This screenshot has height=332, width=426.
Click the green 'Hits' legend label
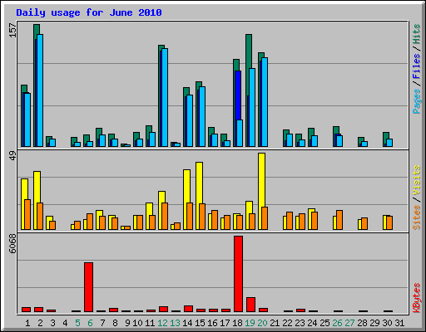(417, 34)
